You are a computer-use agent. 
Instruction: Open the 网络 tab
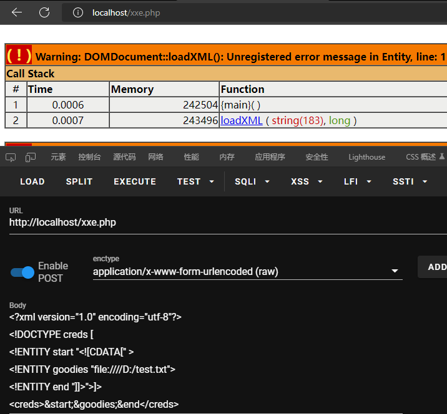click(155, 157)
